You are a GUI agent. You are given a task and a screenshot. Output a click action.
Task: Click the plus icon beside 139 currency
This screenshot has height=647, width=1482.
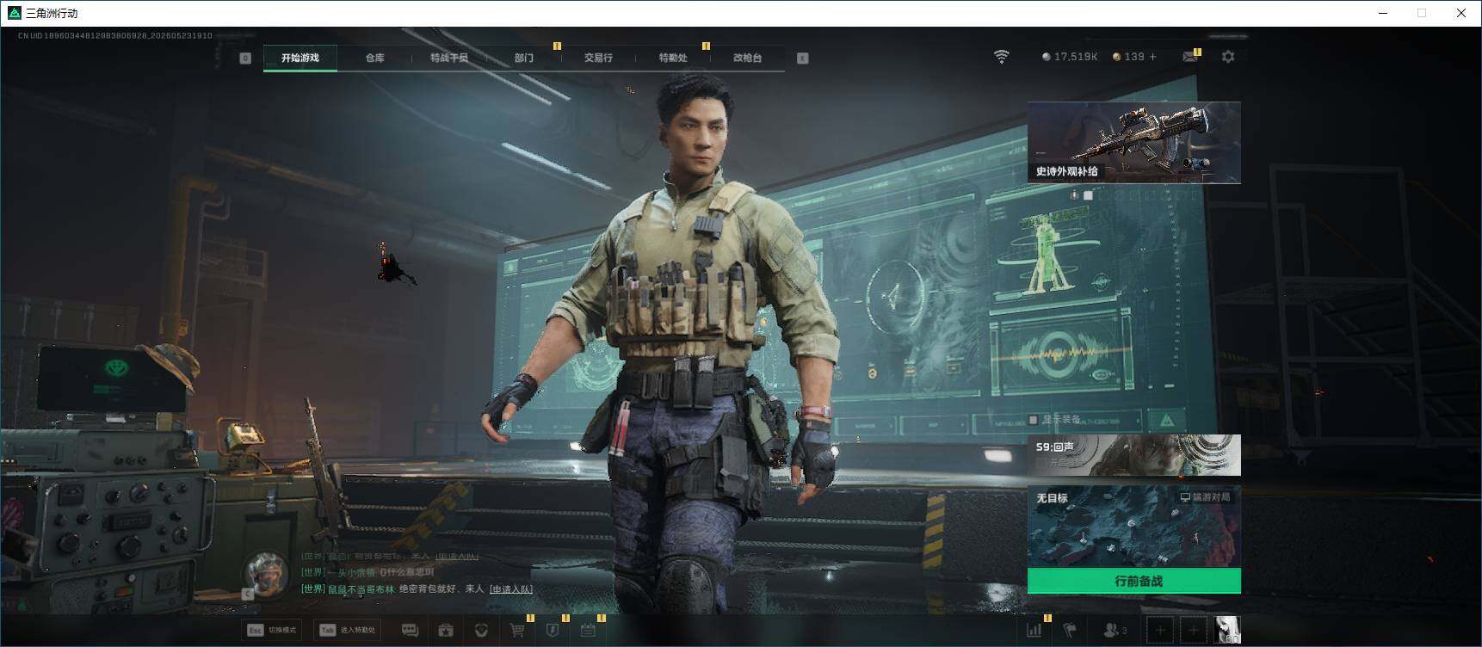1153,57
